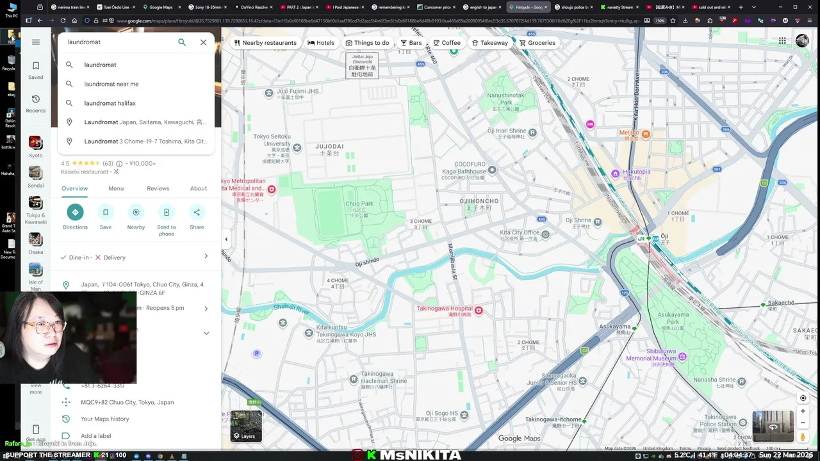Reload the browser page
Image resolution: width=820 pixels, height=461 pixels.
point(62,20)
